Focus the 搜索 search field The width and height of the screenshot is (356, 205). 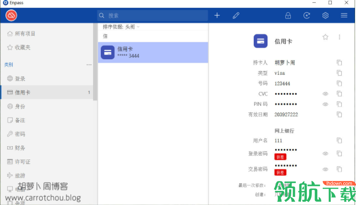coord(152,15)
